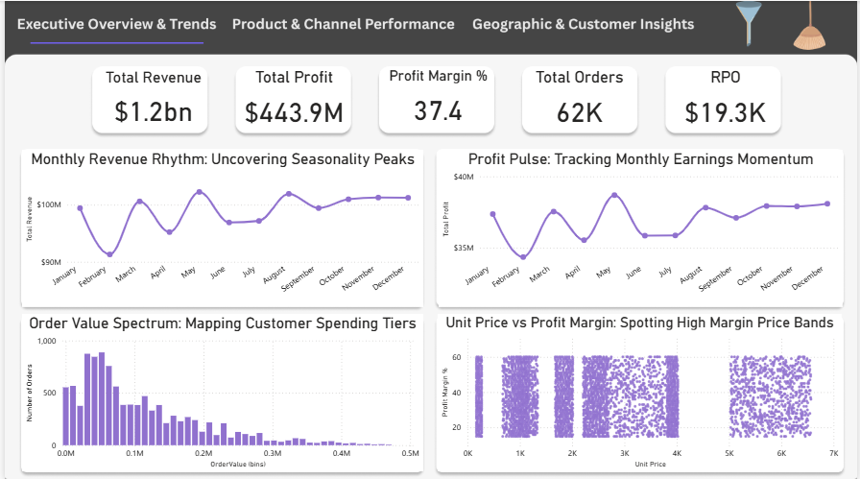This screenshot has height=479, width=860.
Task: Select December point on Profit Pulse chart
Action: coord(827,204)
